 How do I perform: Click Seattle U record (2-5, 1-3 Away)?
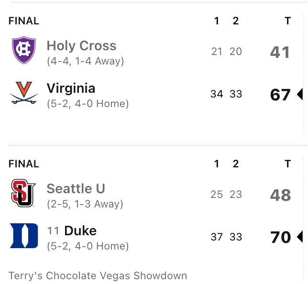point(85,204)
